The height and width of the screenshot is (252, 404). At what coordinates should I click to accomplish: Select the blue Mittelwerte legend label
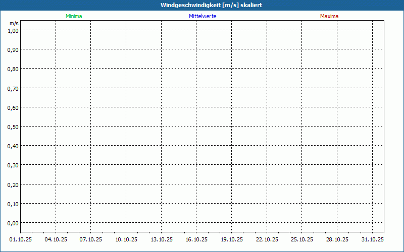point(203,16)
